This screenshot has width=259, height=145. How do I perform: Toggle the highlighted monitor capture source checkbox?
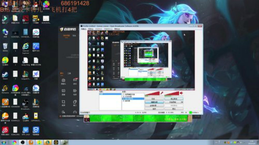(123, 99)
